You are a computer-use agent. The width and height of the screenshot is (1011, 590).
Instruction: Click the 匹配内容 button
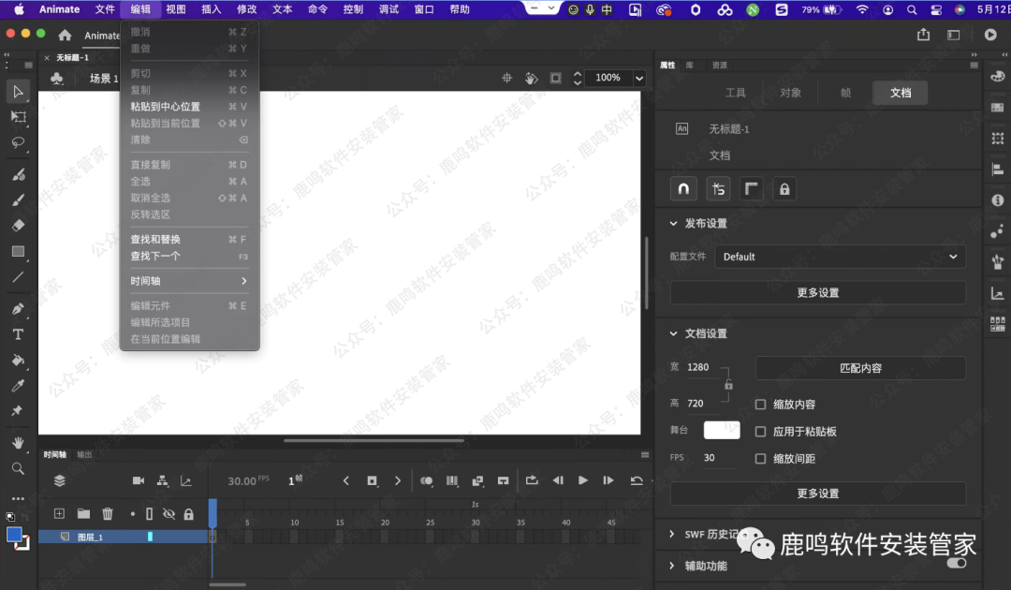[859, 368]
